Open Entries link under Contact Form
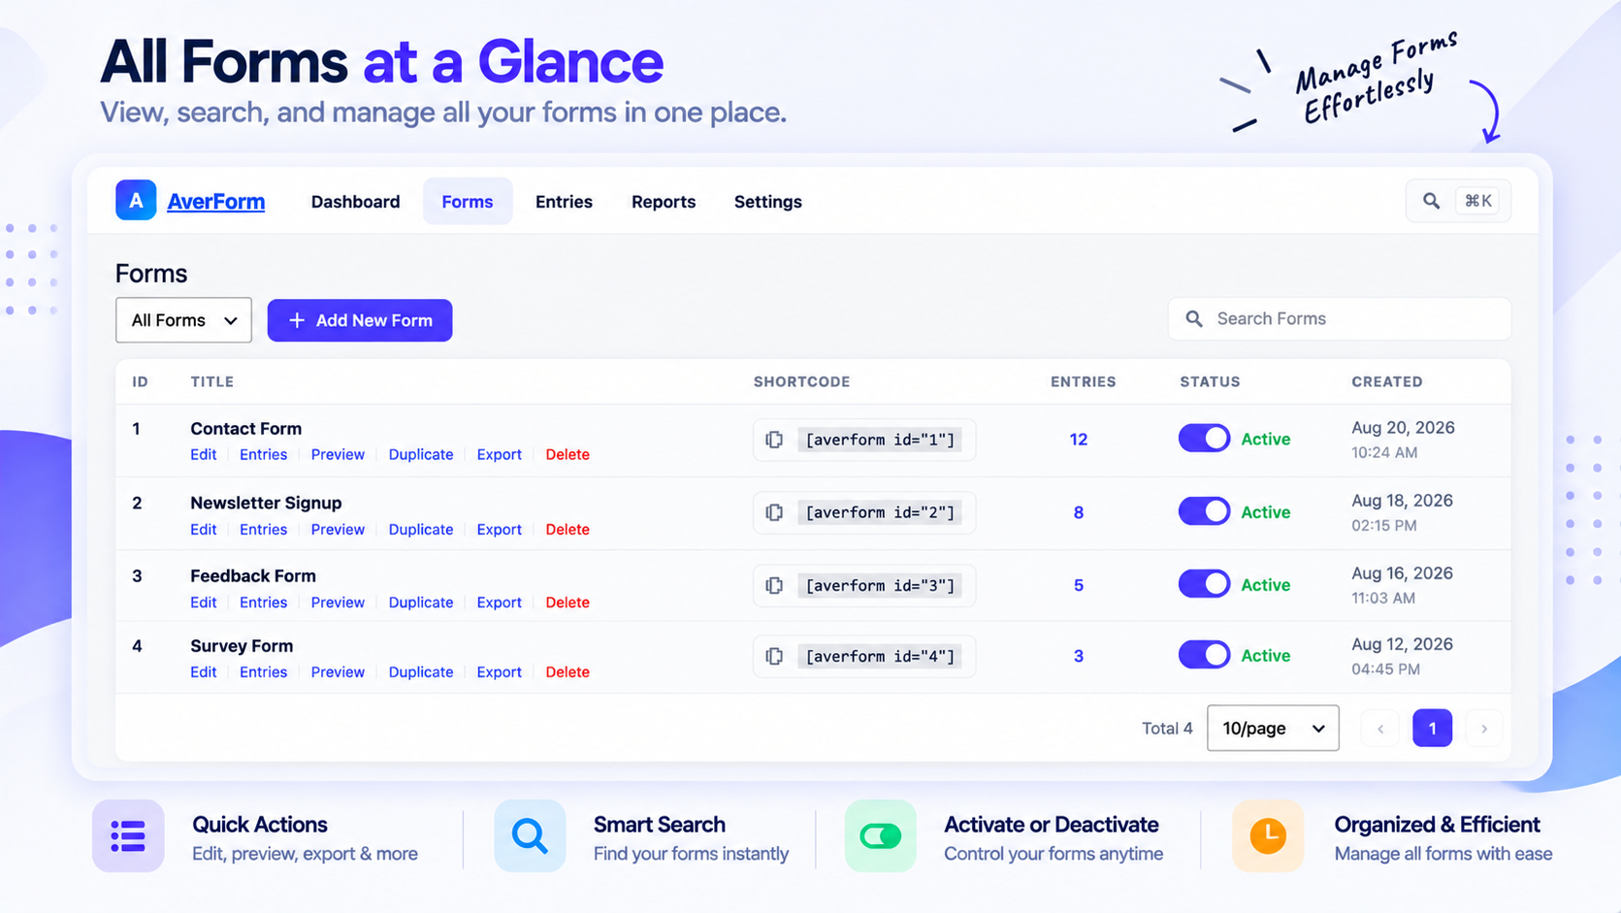Screen dimensions: 1621x913 (x=263, y=454)
